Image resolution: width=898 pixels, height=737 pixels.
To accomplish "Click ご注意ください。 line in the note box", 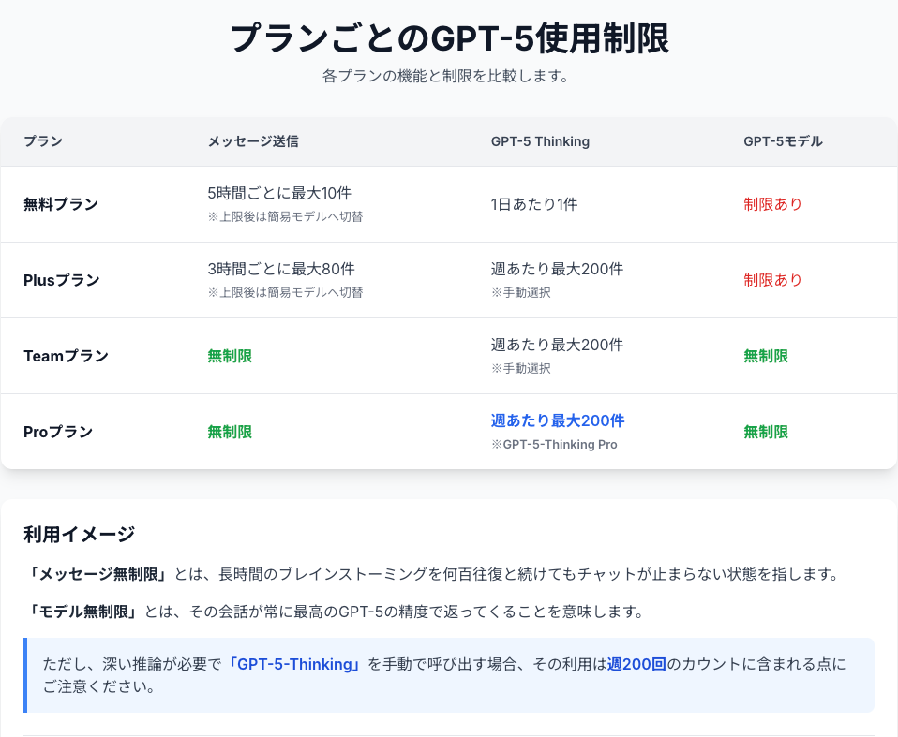I will tap(99, 686).
